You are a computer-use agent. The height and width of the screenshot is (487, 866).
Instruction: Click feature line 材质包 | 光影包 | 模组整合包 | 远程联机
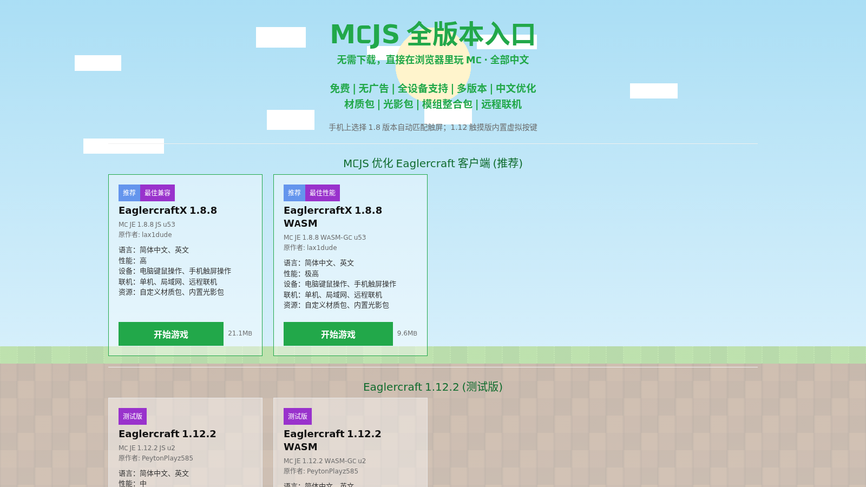(x=433, y=104)
